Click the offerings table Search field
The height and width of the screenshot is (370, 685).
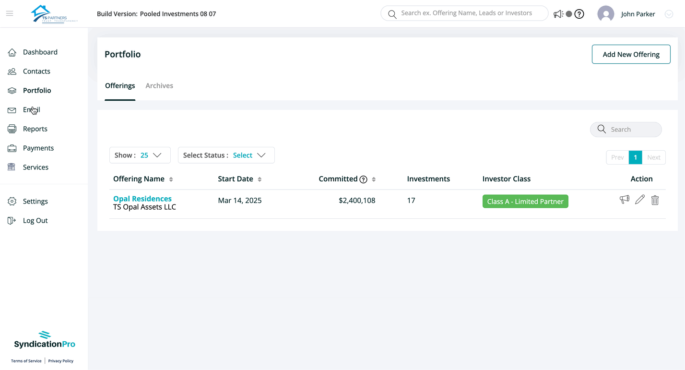tap(631, 130)
